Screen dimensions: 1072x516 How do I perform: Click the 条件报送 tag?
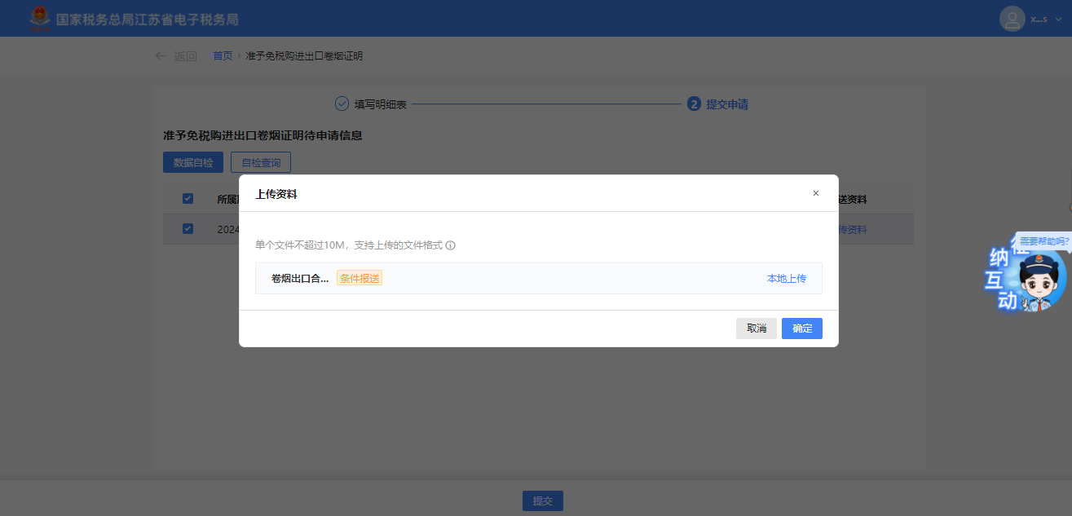click(360, 278)
